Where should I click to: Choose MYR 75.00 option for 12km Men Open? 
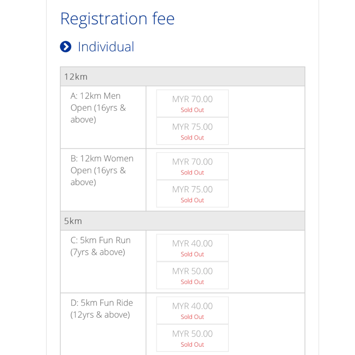[x=192, y=131]
